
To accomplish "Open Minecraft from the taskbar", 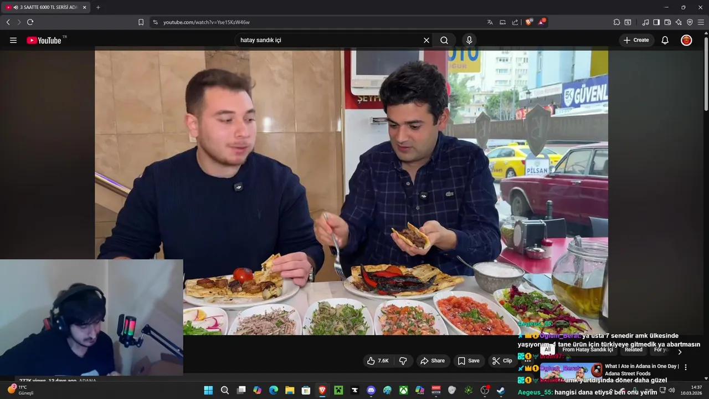I will pyautogui.click(x=338, y=390).
